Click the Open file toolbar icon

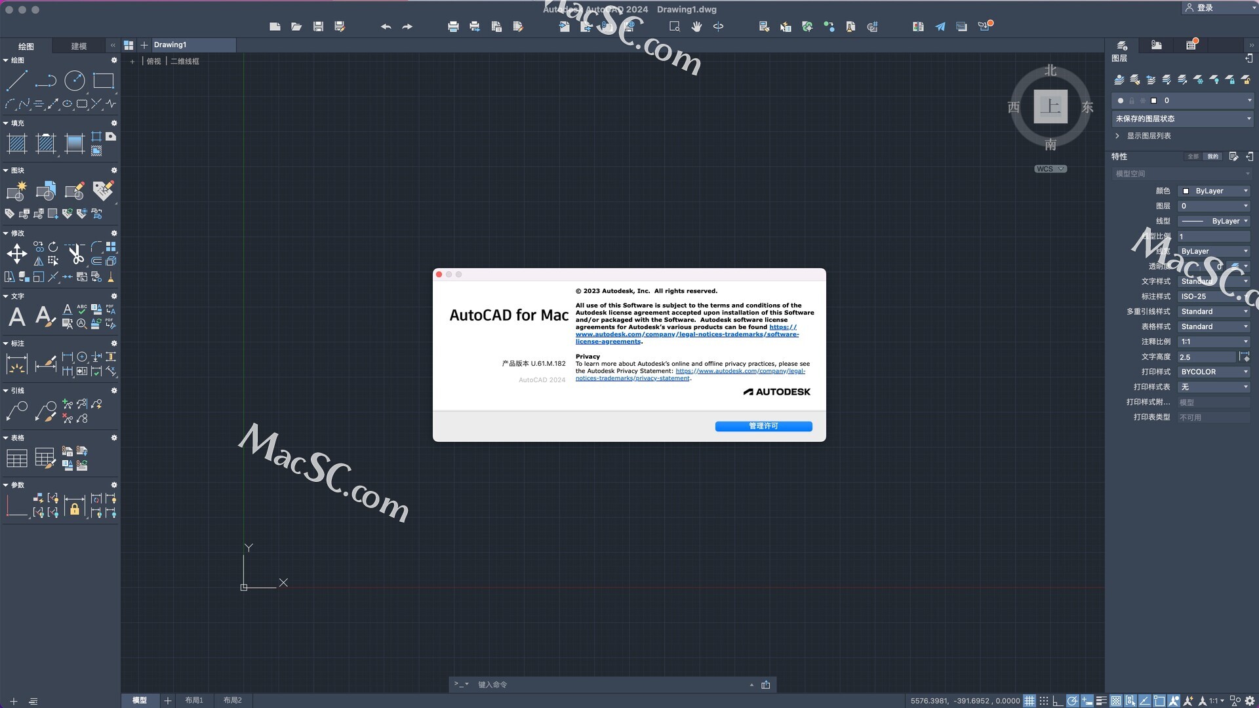click(296, 27)
